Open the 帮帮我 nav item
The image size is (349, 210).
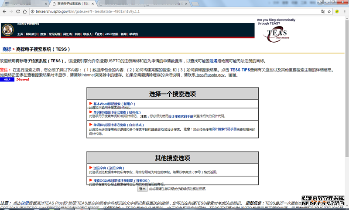[133, 34]
